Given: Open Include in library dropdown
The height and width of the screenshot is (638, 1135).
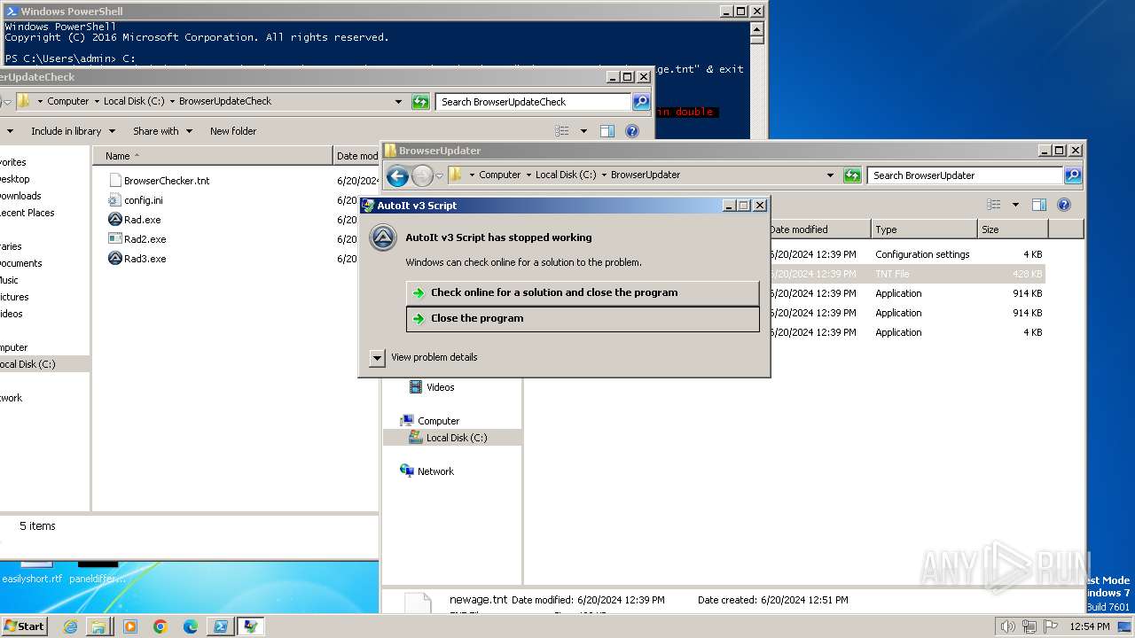Looking at the screenshot, I should click(73, 131).
